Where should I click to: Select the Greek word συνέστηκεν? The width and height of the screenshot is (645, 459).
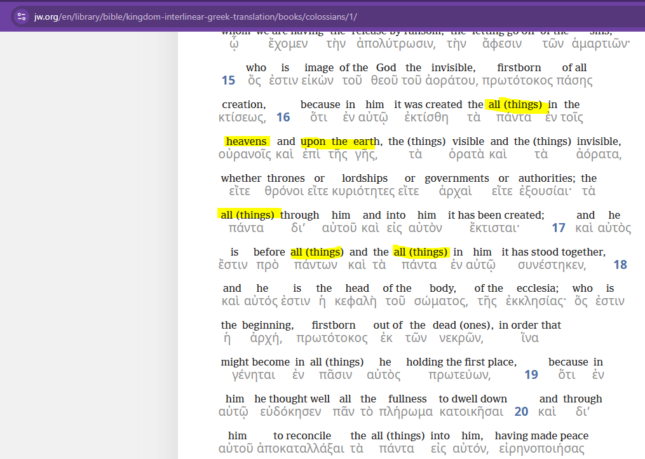tap(552, 265)
